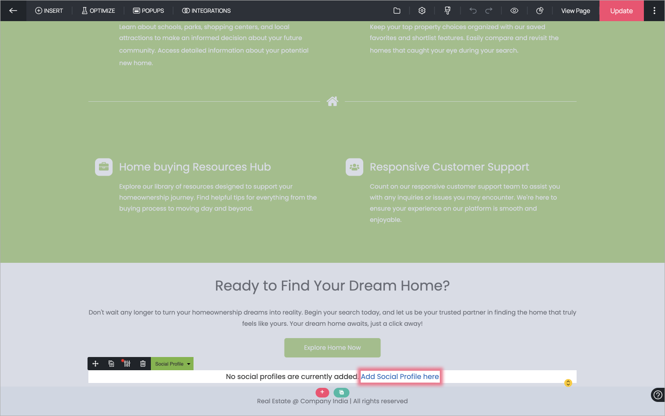Select the Real Estate copyright footer text
665x416 pixels.
pyautogui.click(x=332, y=401)
